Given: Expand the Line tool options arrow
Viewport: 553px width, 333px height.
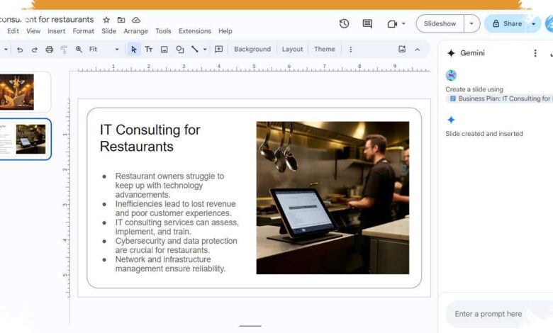Looking at the screenshot, I should point(205,50).
